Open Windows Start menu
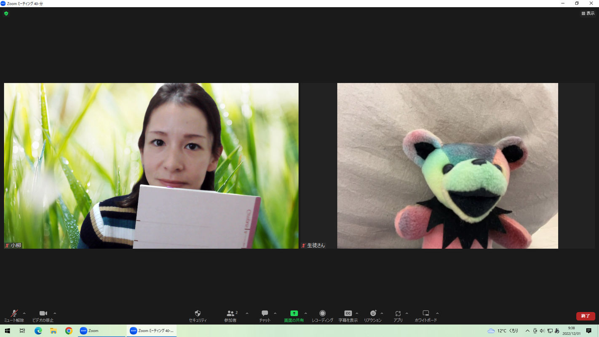The image size is (599, 337). point(7,331)
